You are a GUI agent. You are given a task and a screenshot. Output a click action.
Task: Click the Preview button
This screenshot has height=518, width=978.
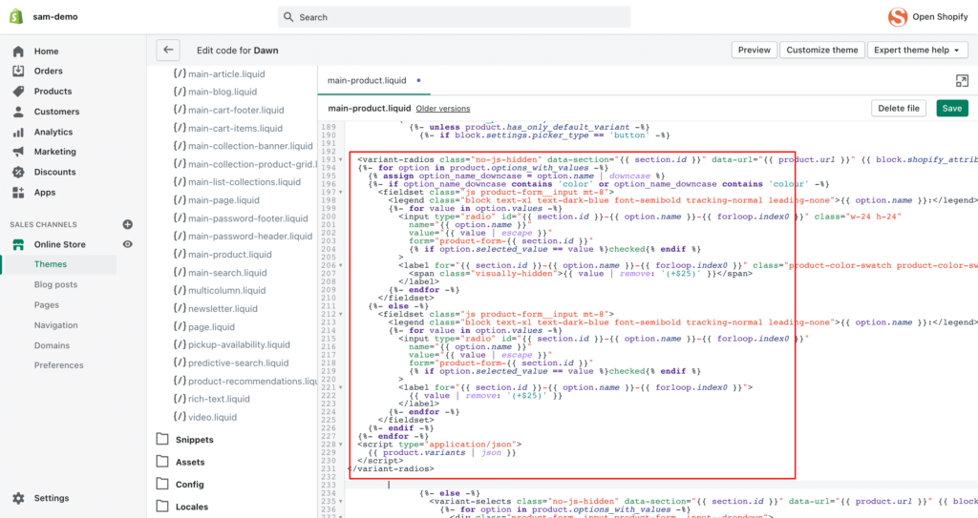pyautogui.click(x=755, y=50)
